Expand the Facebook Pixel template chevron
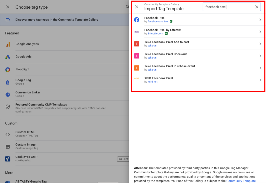This screenshot has height=183, width=266. coord(260,20)
